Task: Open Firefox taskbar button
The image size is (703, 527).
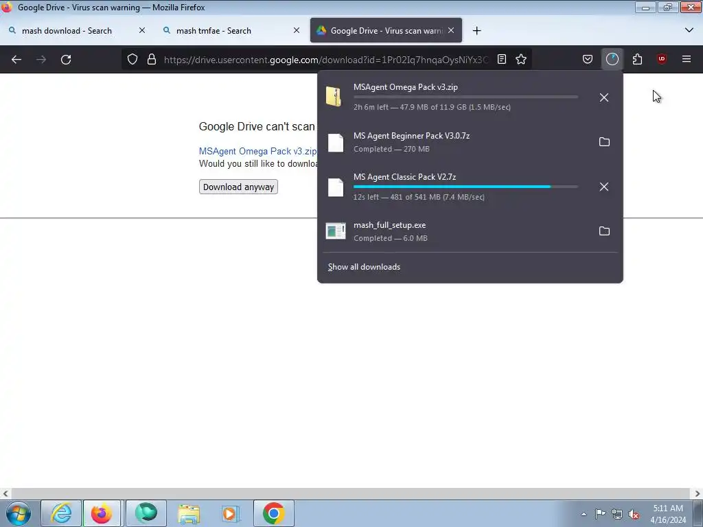Action: [x=102, y=513]
